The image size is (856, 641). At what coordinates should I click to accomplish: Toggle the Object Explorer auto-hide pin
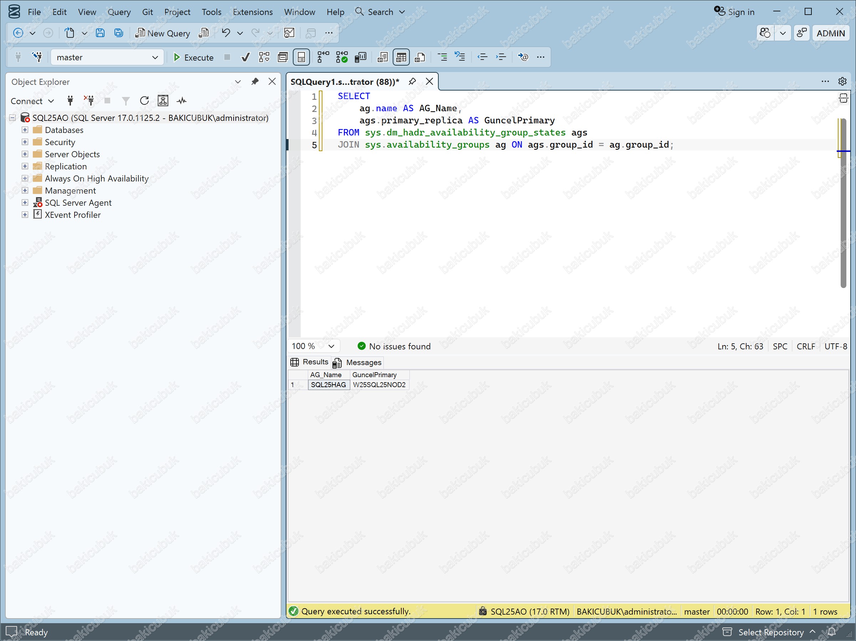click(255, 81)
